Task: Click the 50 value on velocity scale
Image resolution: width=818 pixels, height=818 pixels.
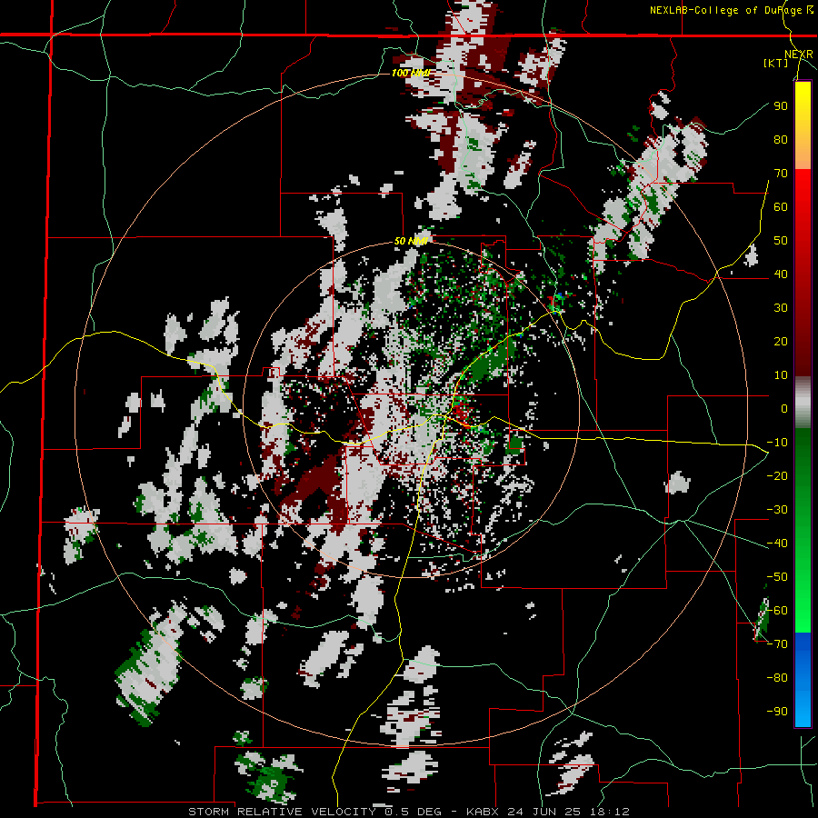Action: click(781, 241)
